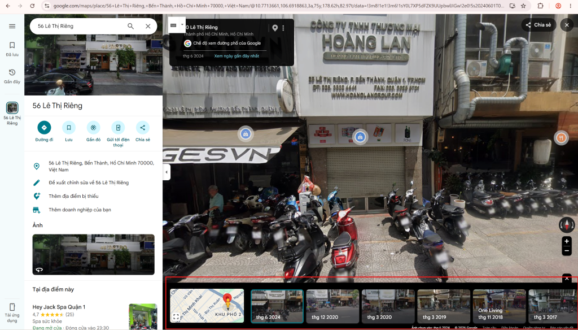Image resolution: width=578 pixels, height=330 pixels.
Task: Close the historical imagery strip
Action: coord(567,279)
